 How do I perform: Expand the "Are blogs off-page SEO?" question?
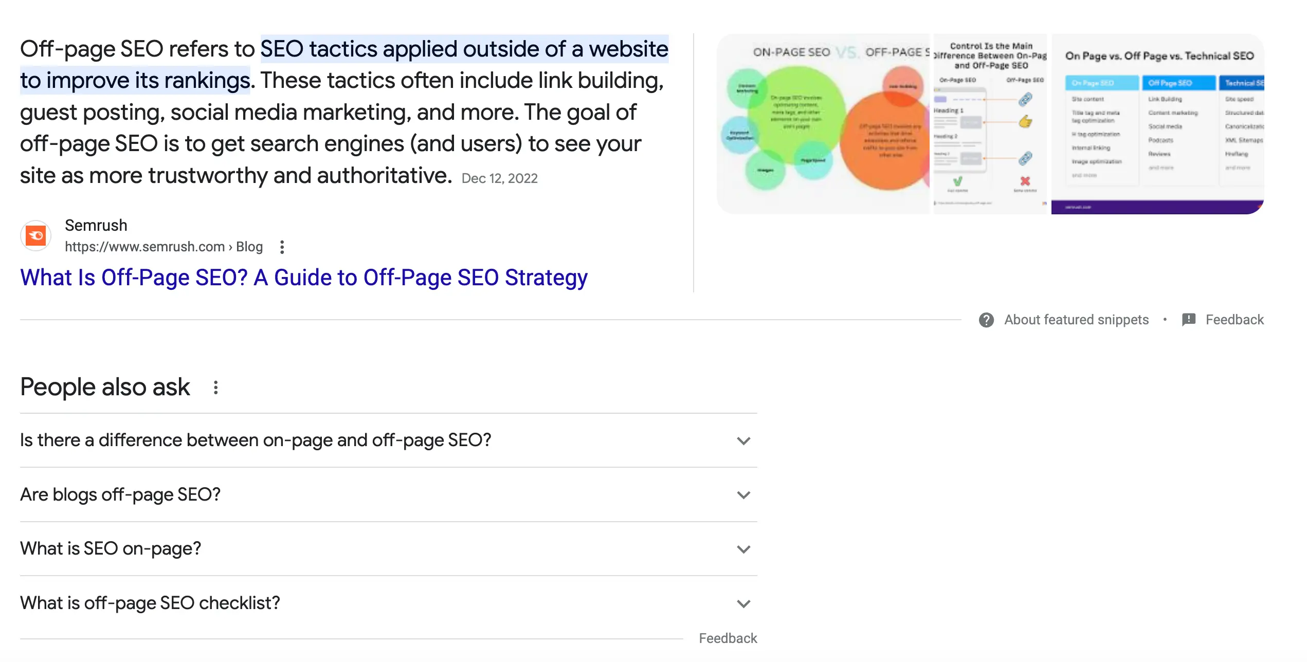click(x=743, y=495)
